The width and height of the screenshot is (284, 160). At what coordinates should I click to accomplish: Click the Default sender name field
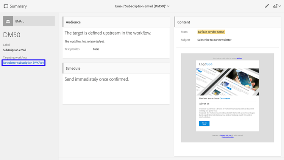pyautogui.click(x=211, y=32)
